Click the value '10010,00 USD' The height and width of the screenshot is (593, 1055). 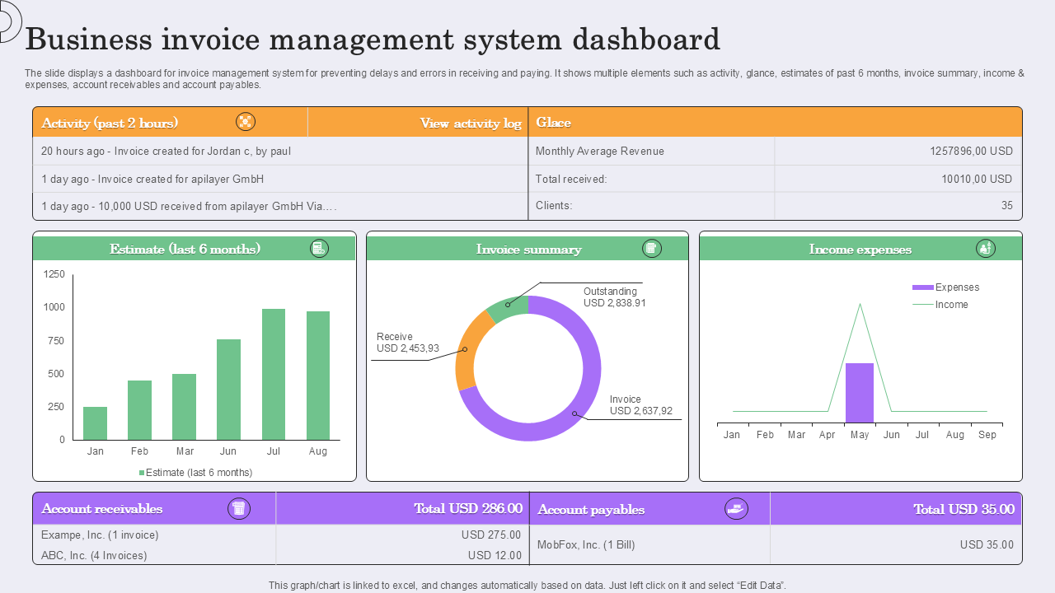(977, 179)
